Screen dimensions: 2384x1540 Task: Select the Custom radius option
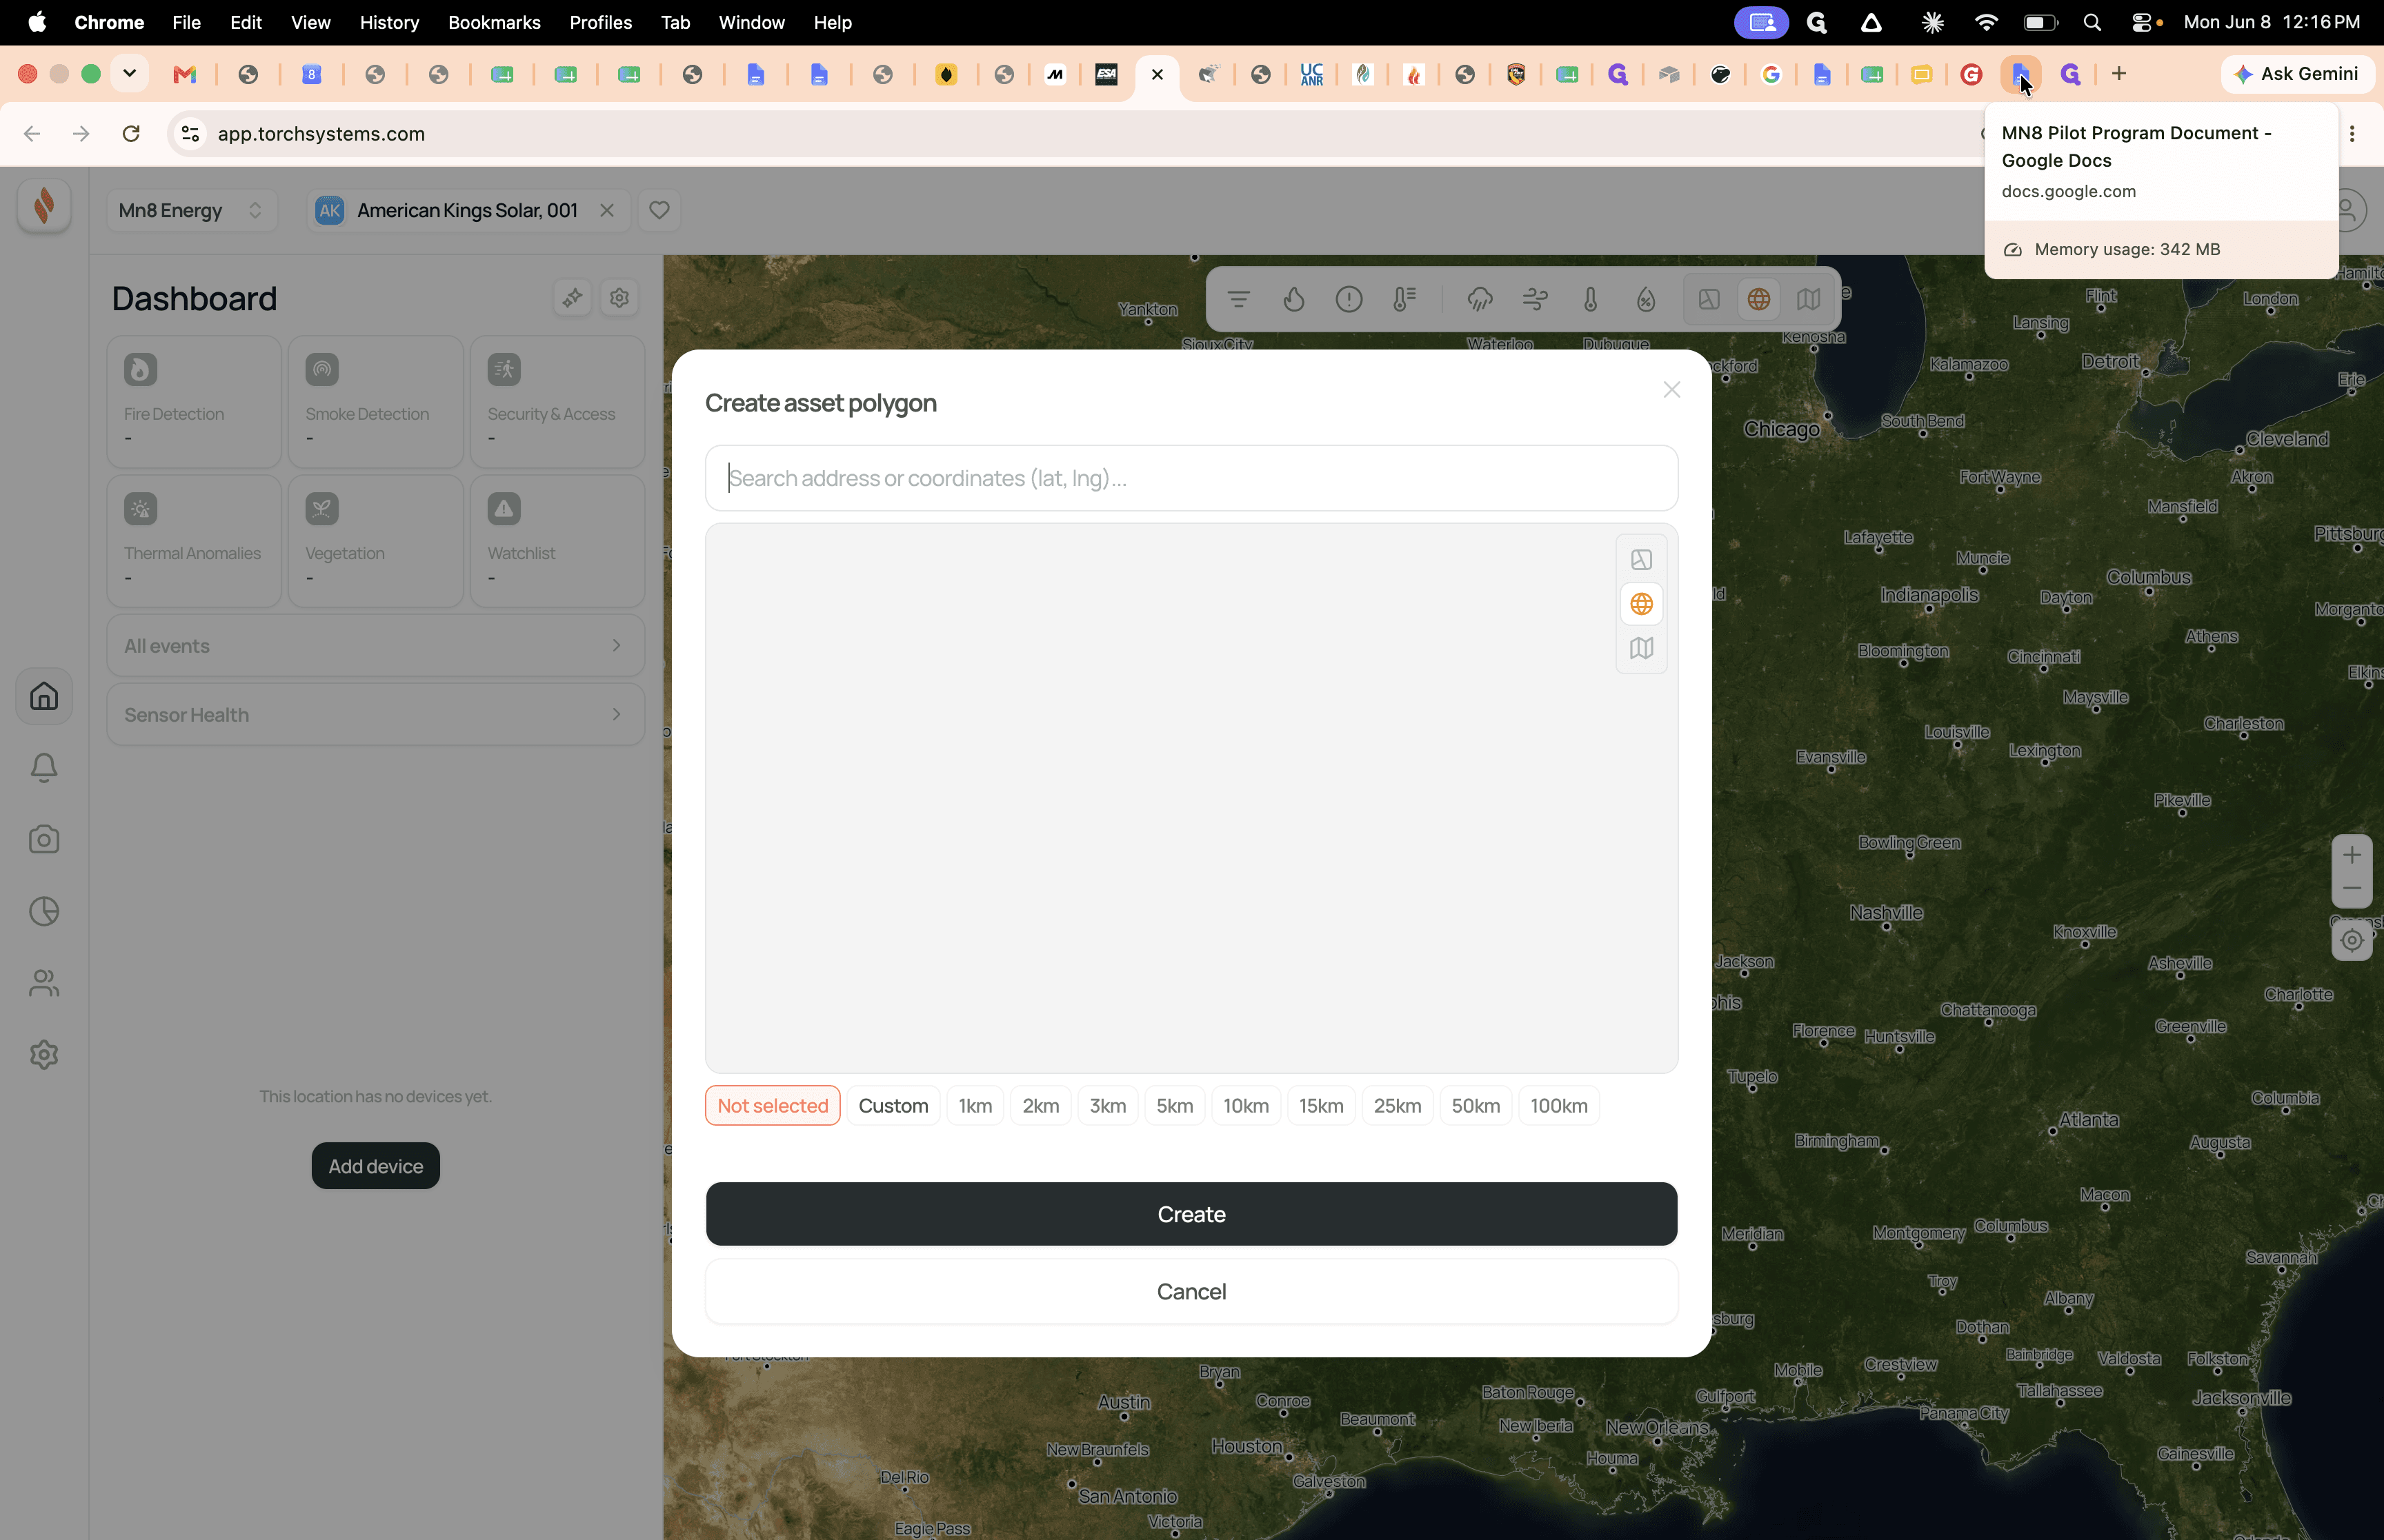point(893,1106)
